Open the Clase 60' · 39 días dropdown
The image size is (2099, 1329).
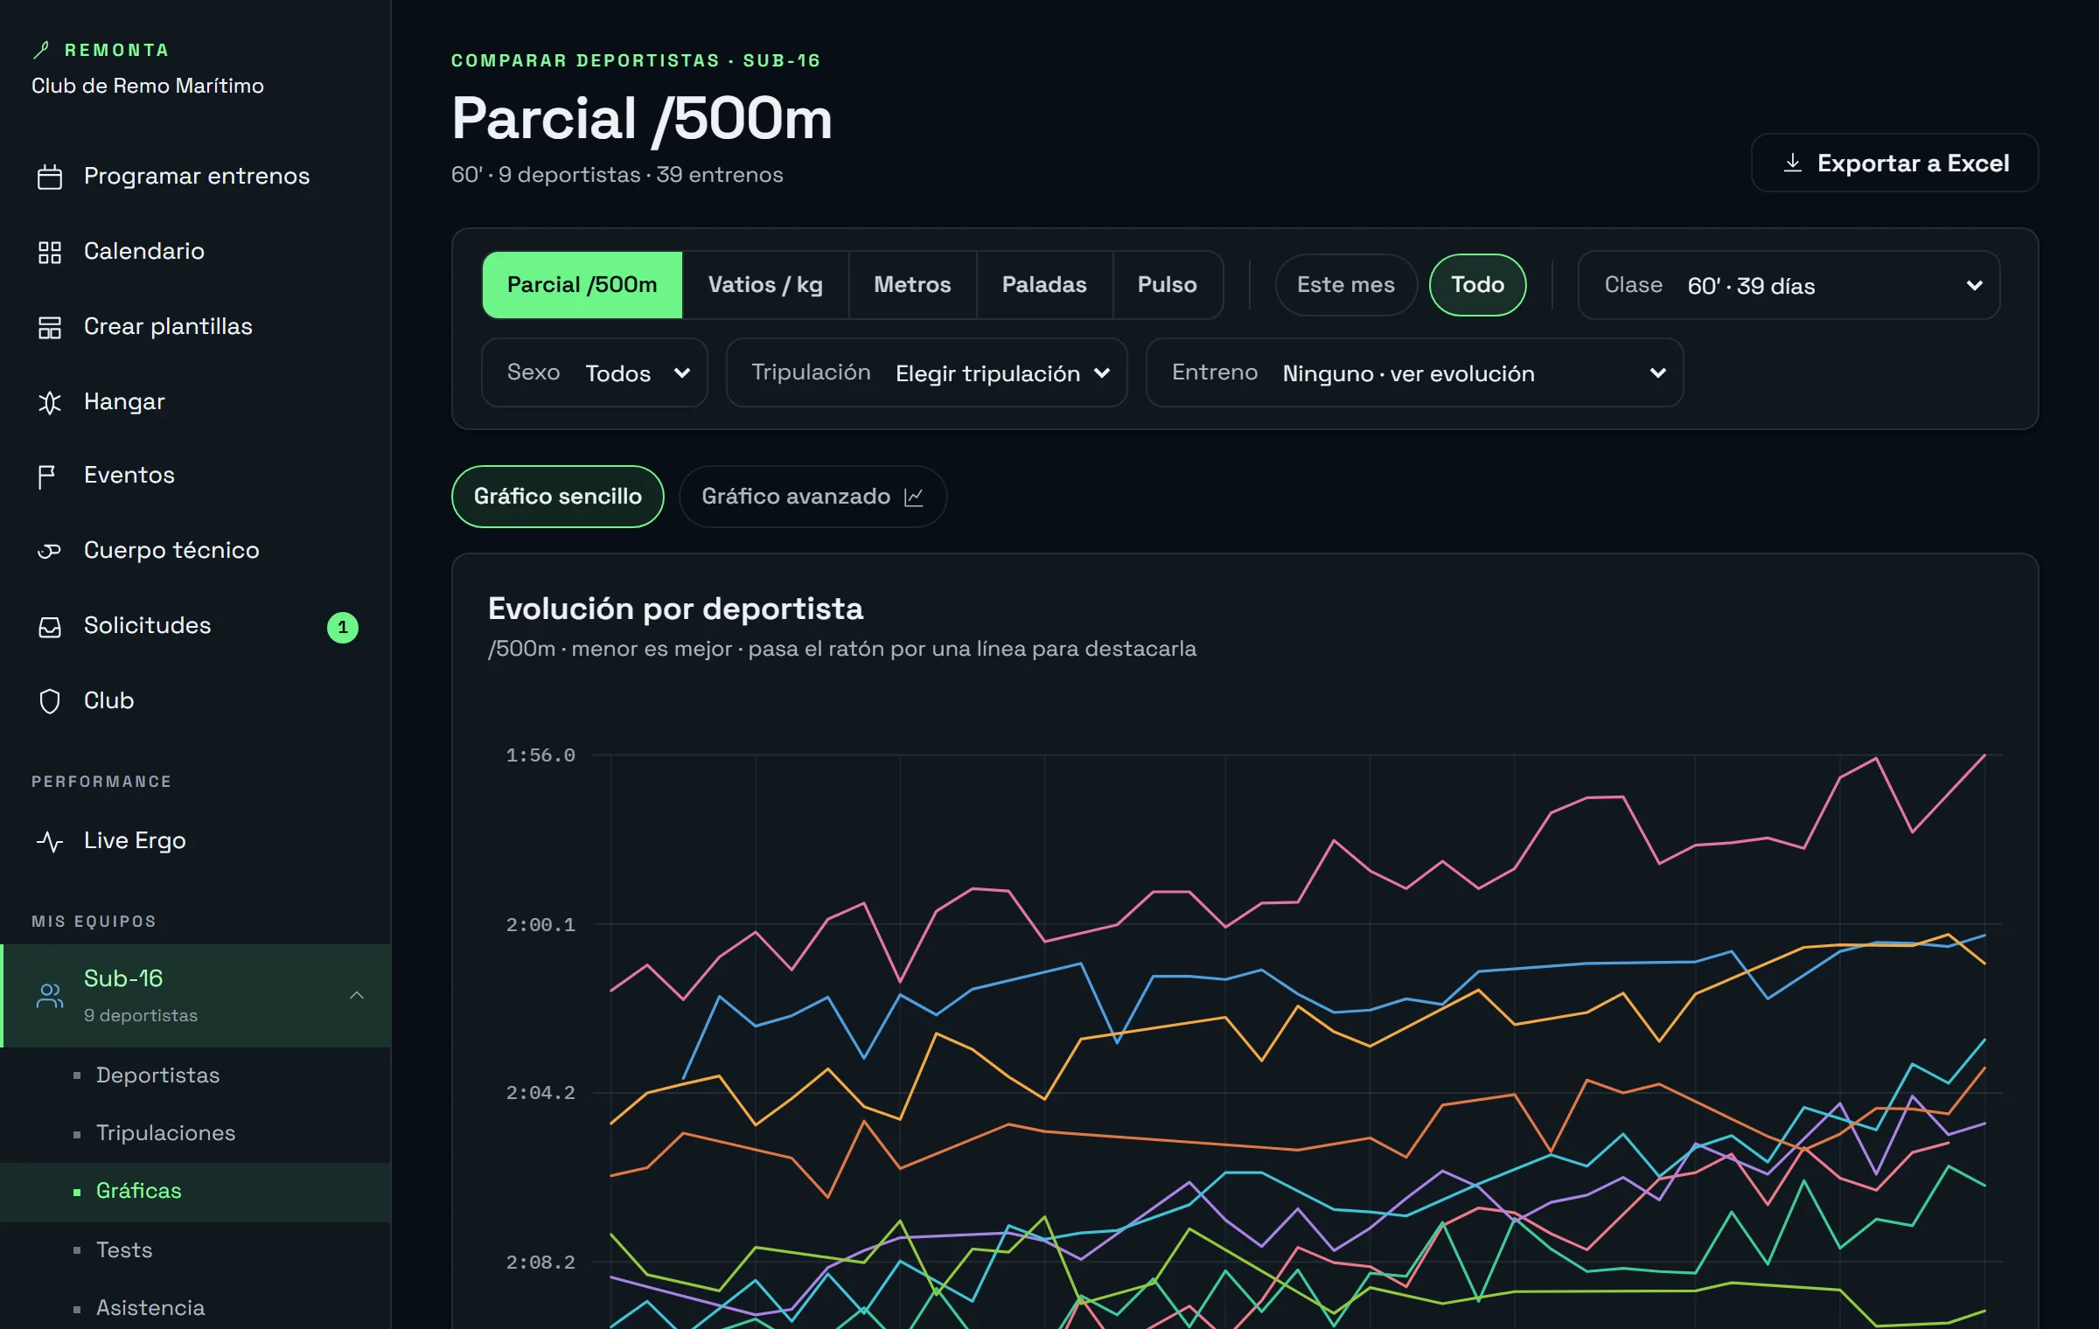pos(1789,285)
